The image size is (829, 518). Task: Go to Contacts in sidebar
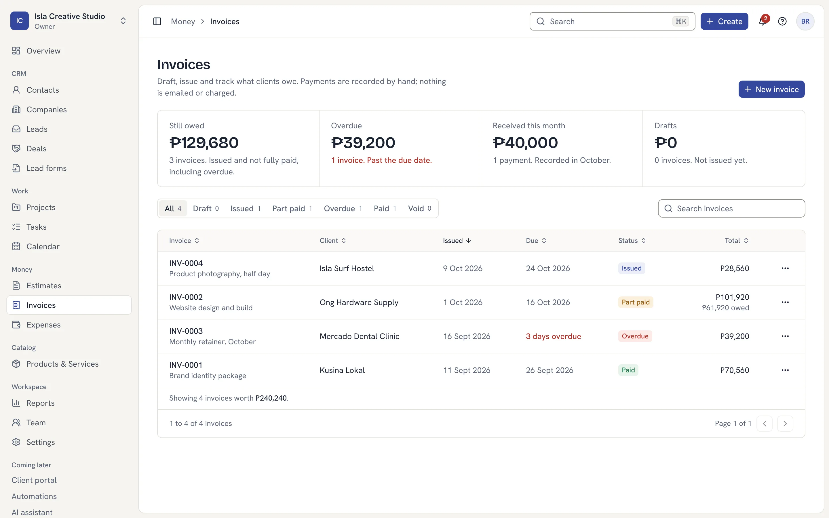[69, 90]
